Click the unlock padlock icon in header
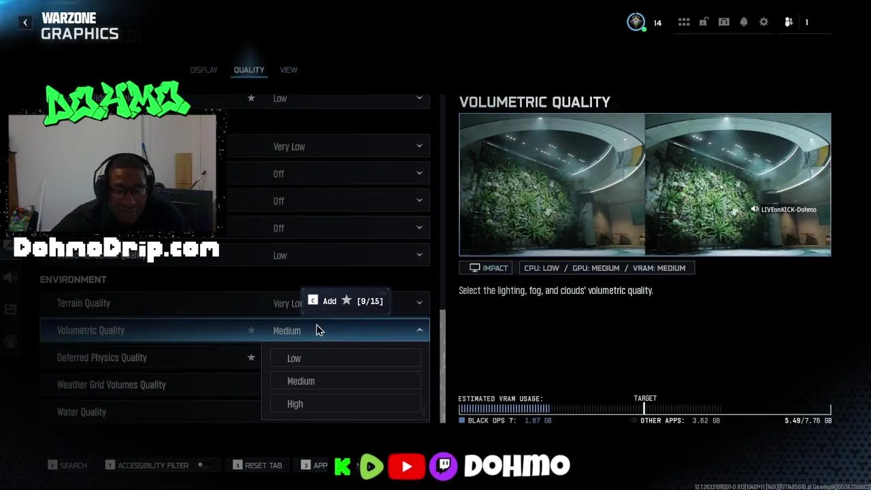Screen dimensions: 871x490 (704, 22)
